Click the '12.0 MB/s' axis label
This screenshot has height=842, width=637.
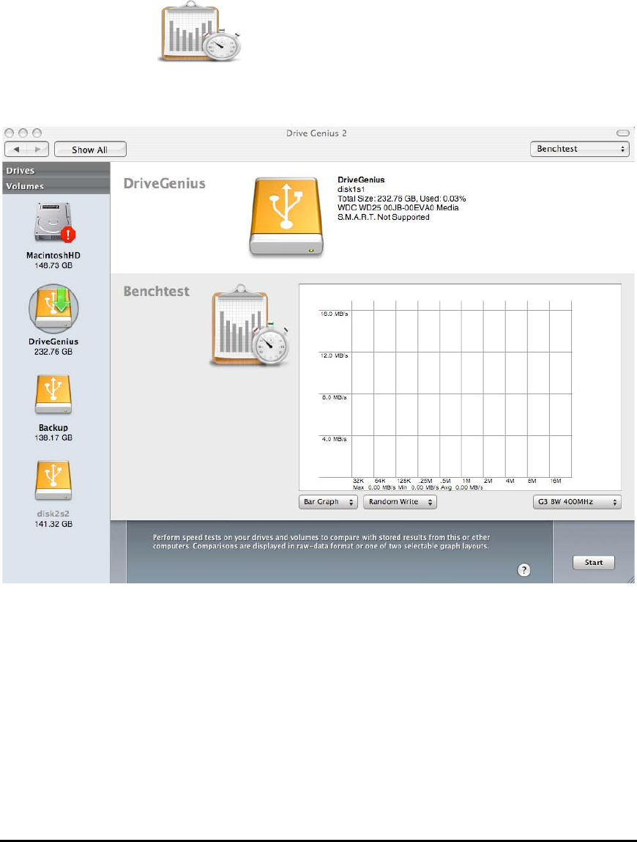click(334, 355)
